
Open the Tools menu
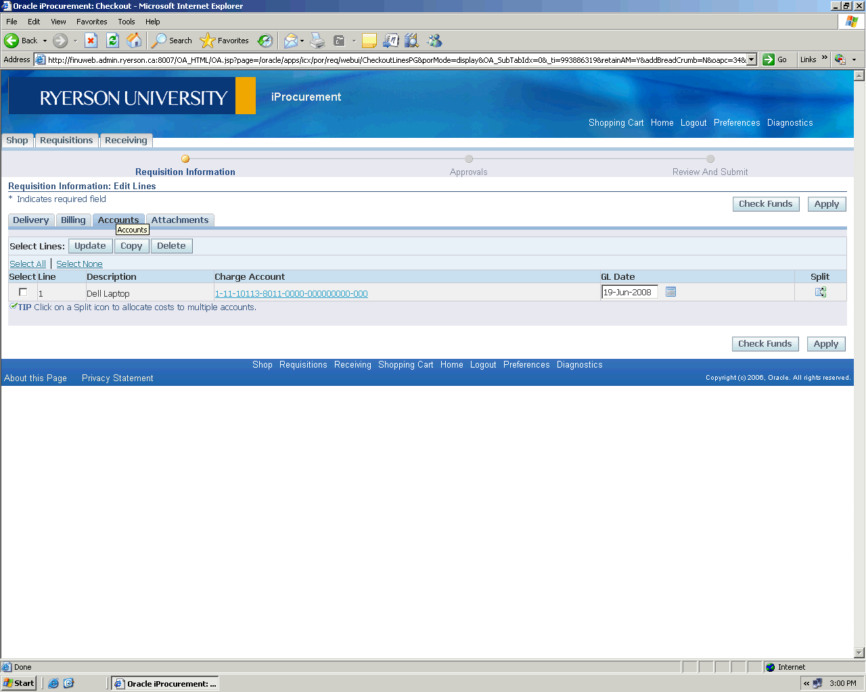126,22
